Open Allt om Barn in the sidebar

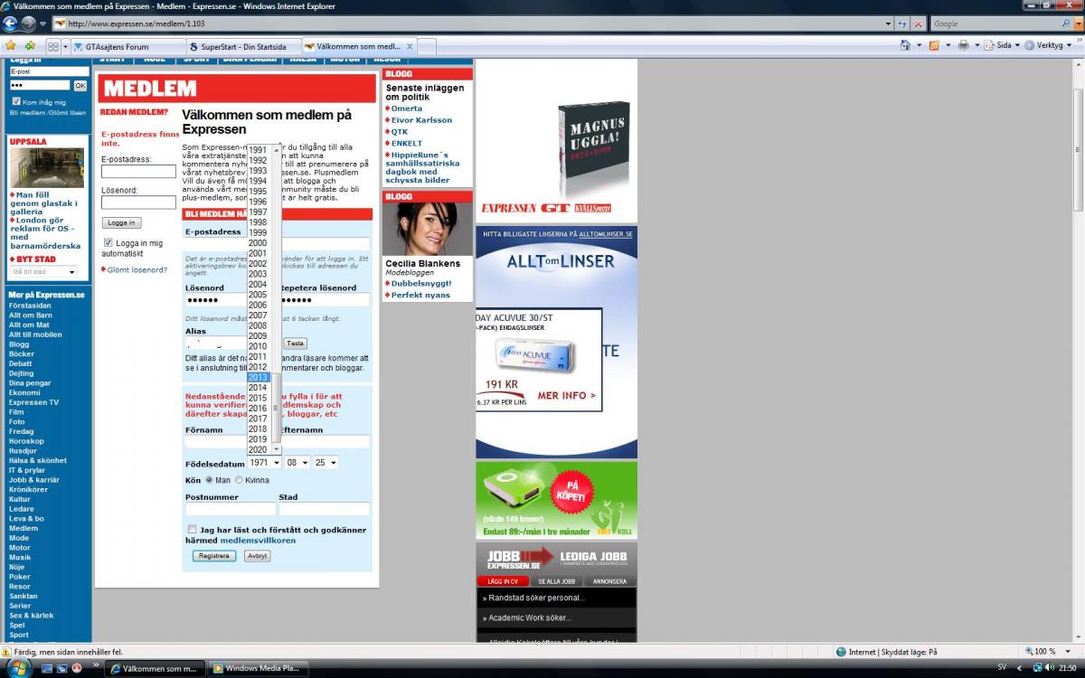pos(31,315)
